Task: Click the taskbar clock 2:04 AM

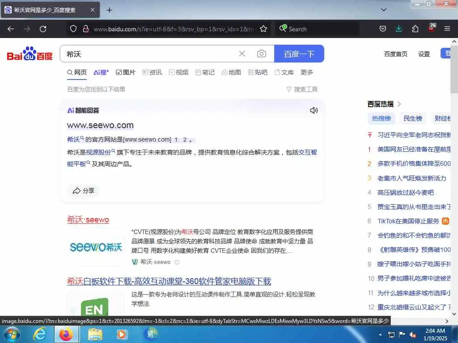Action: 435,335
